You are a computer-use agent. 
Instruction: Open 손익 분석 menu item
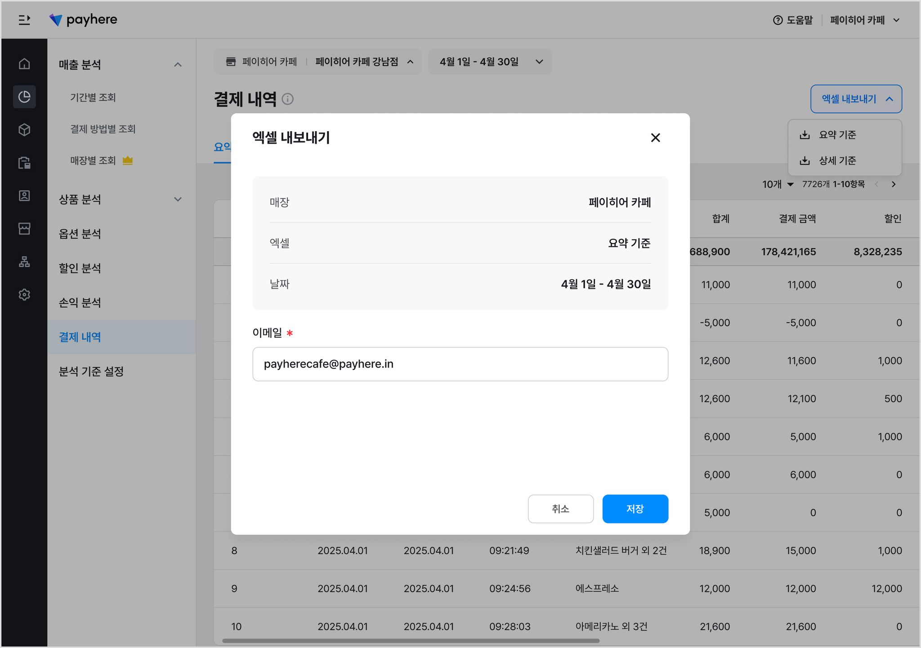80,302
